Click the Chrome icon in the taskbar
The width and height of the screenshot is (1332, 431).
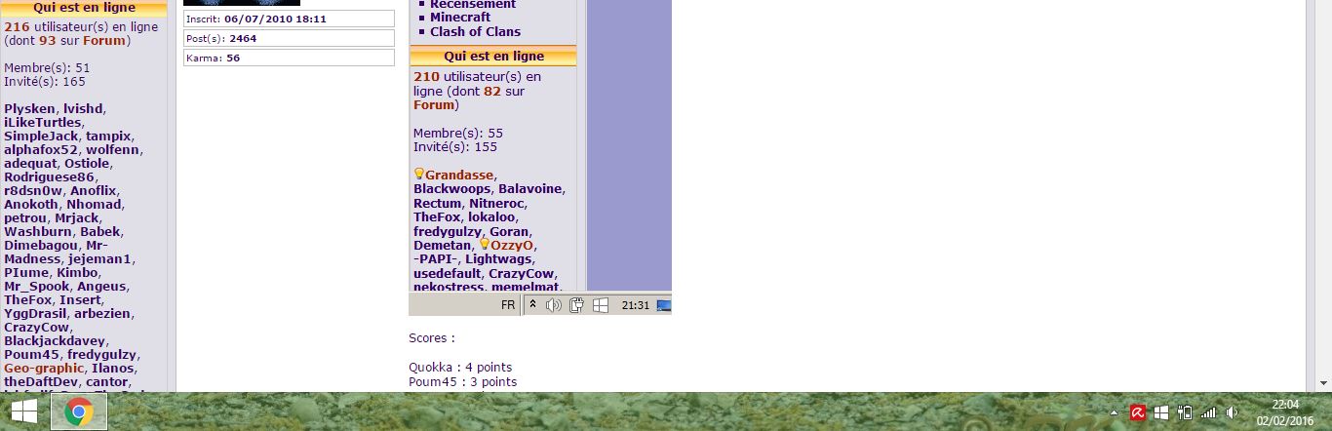coord(79,411)
